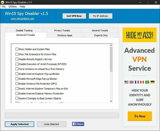This screenshot has height=131, width=160.
Task: Click the tweaks list scrollbar thumb
Action: pos(111,59)
